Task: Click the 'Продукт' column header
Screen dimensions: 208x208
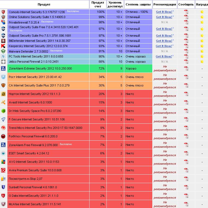Action: click(44, 4)
